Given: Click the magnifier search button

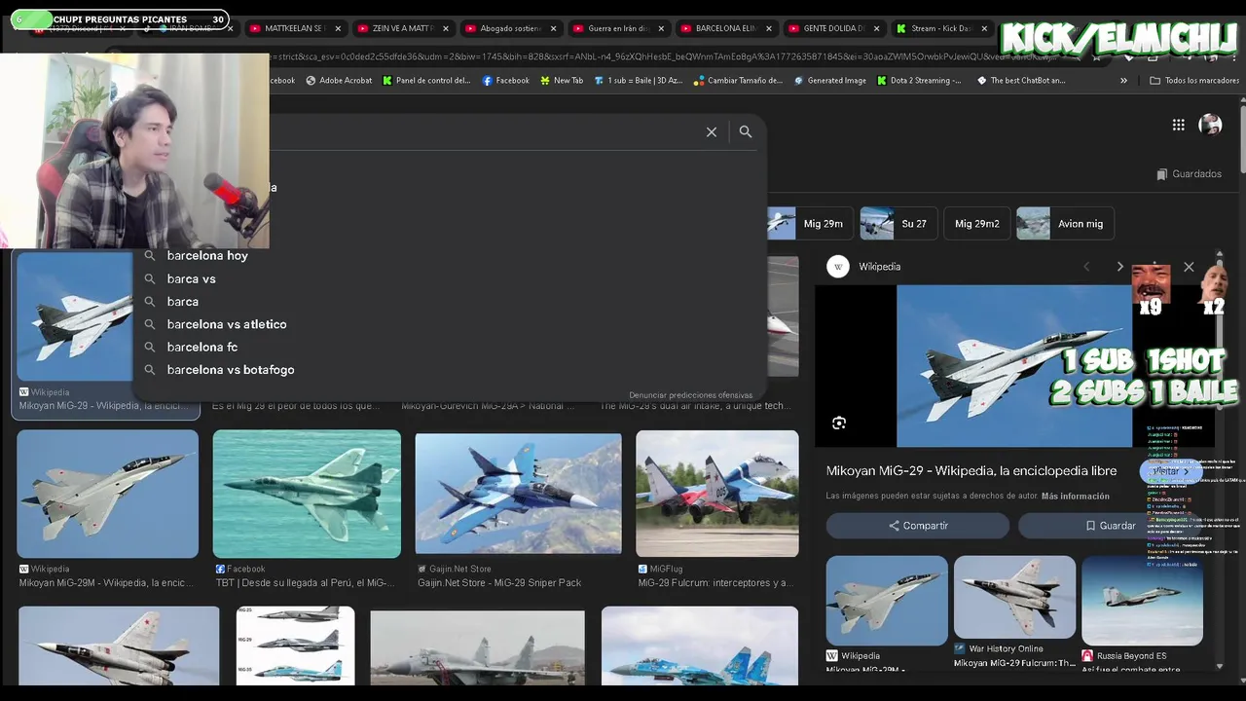Looking at the screenshot, I should tap(746, 131).
